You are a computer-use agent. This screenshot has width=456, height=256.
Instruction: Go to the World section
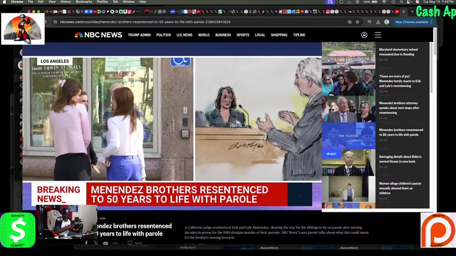point(204,35)
